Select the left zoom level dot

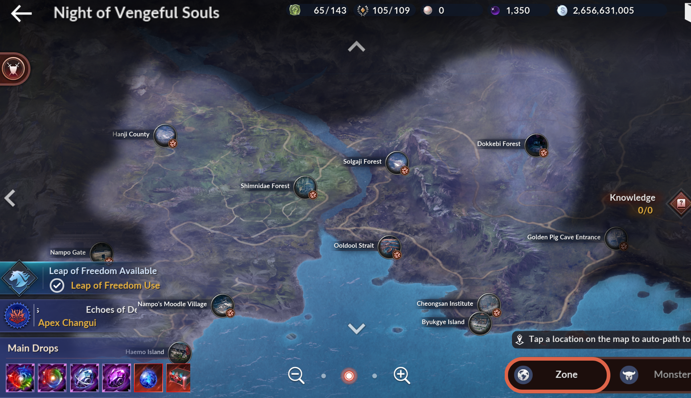pos(324,376)
